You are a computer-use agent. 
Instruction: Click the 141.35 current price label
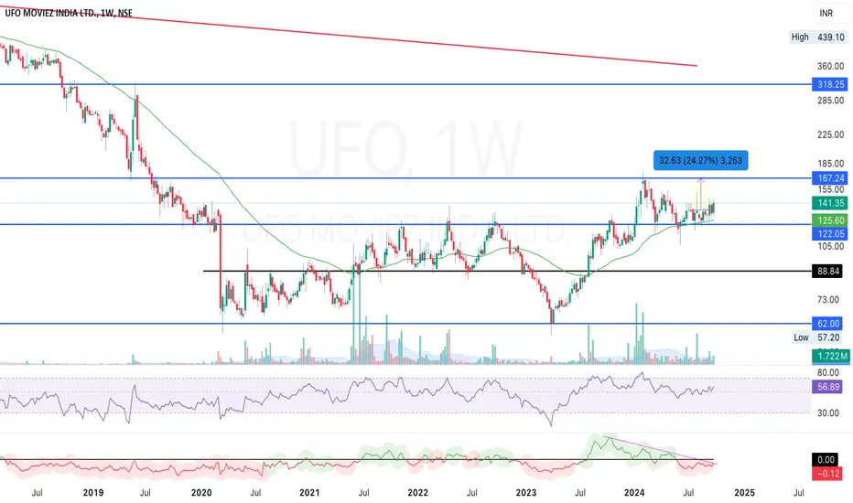(829, 203)
